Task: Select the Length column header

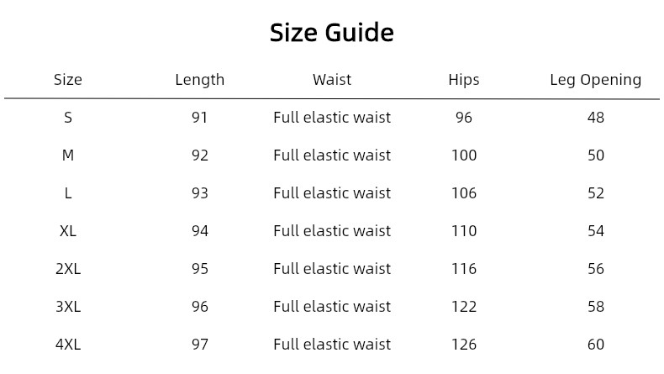Action: click(200, 80)
